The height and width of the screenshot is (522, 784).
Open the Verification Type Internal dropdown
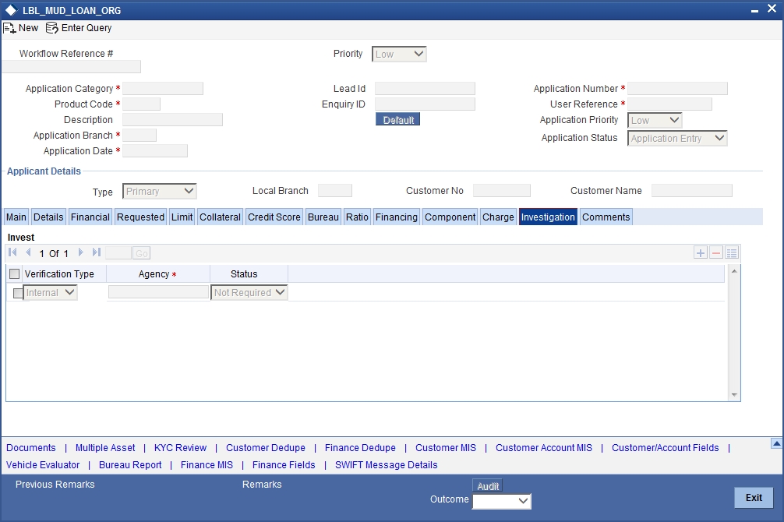click(50, 292)
